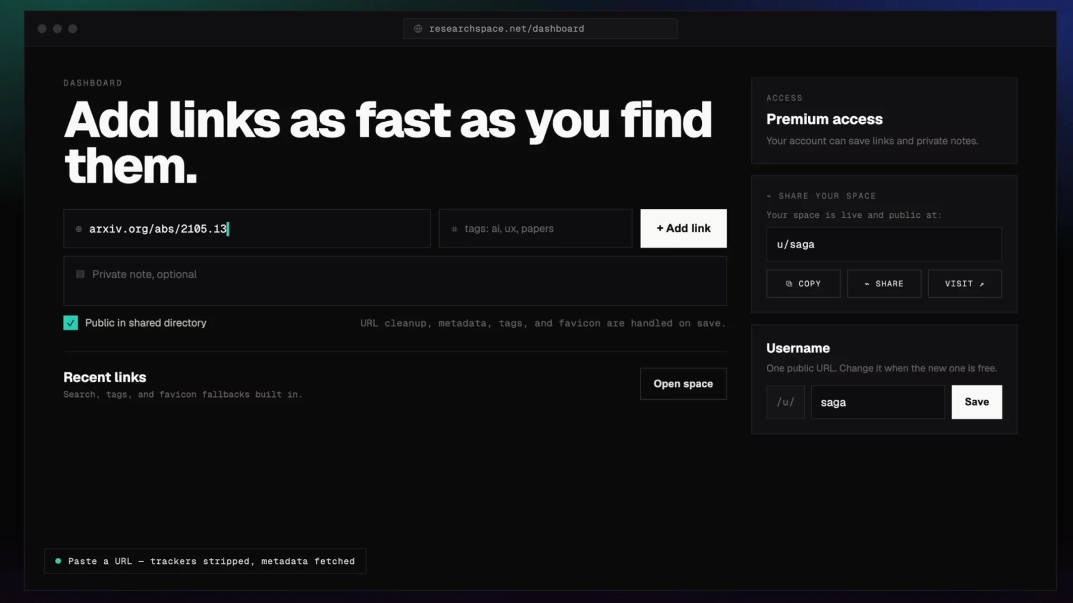Click the link icon in the URL field
This screenshot has height=603, width=1073.
[79, 229]
